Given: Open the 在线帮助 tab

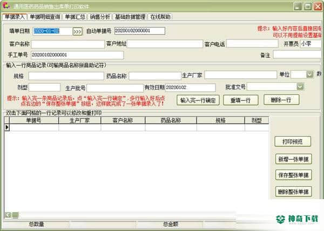Looking at the screenshot, I should pos(160,17).
